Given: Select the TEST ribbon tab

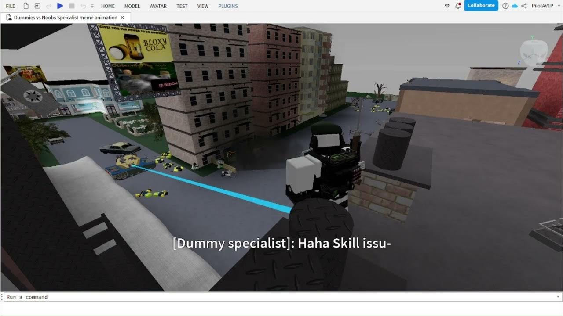Looking at the screenshot, I should 182,6.
